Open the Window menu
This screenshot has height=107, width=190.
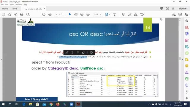[x=18, y=5]
